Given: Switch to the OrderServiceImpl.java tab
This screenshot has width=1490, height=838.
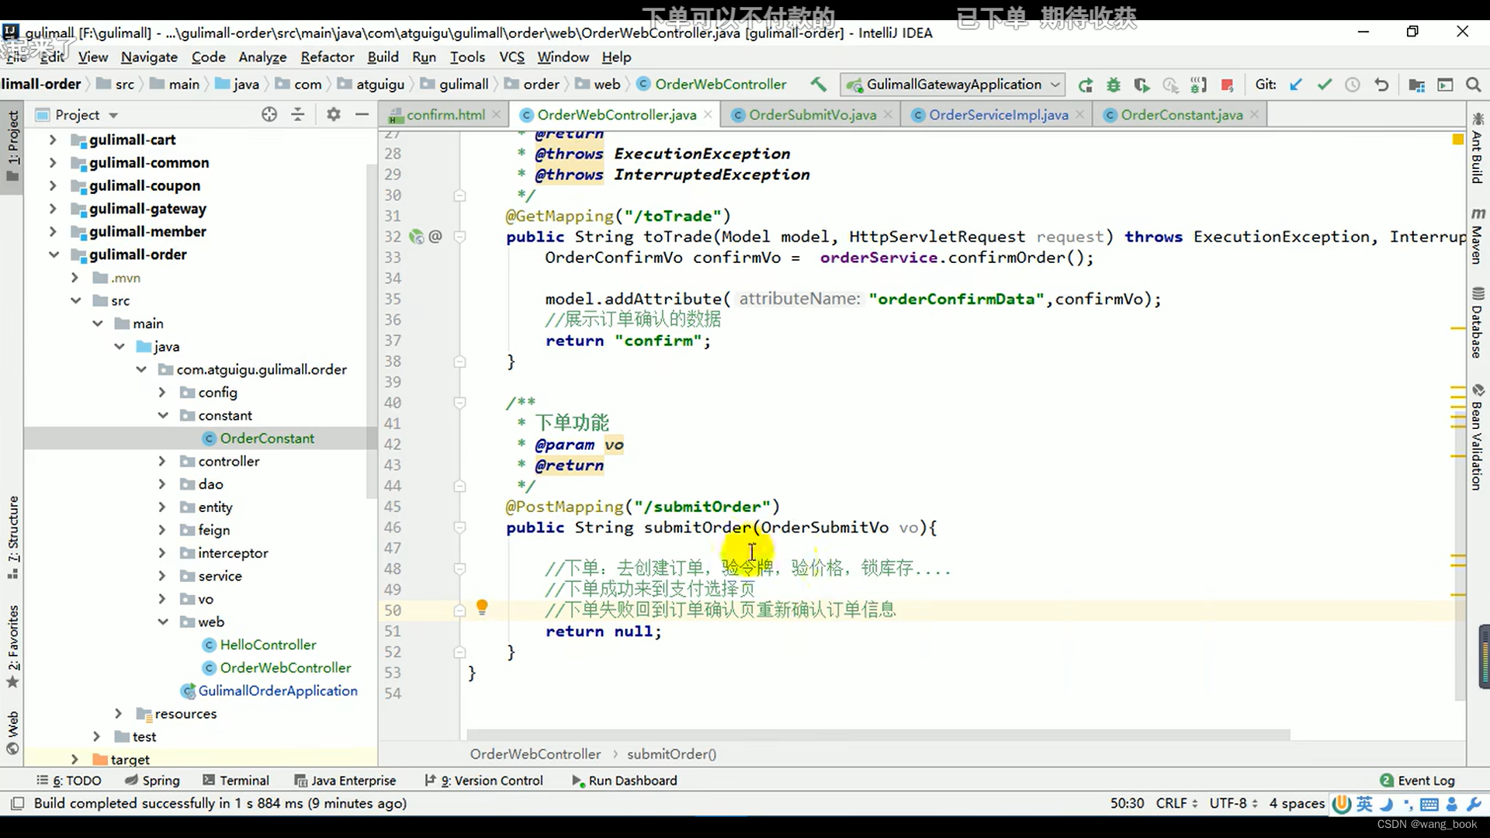Looking at the screenshot, I should pos(998,115).
